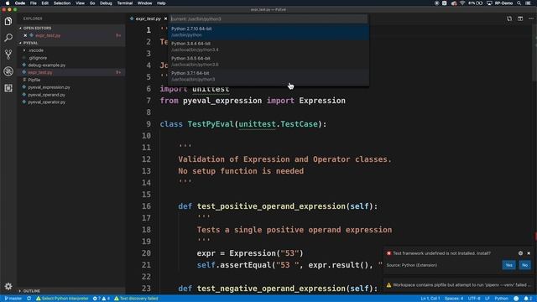Click the Wi-Fi icon in macOS menu bar

pyautogui.click(x=462, y=3)
